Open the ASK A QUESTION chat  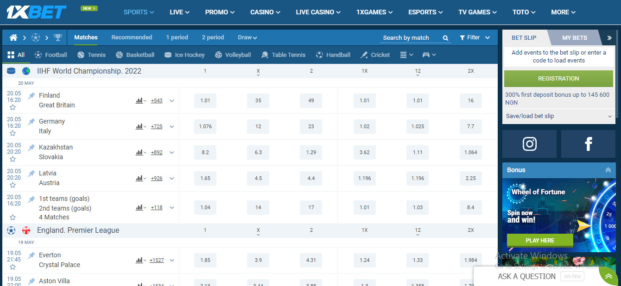(526, 276)
